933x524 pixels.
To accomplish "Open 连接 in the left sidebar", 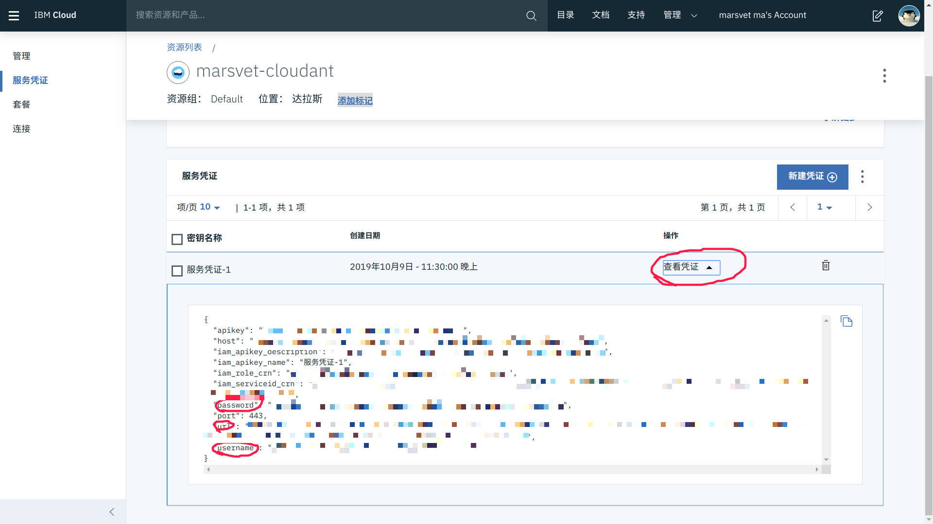I will [21, 129].
